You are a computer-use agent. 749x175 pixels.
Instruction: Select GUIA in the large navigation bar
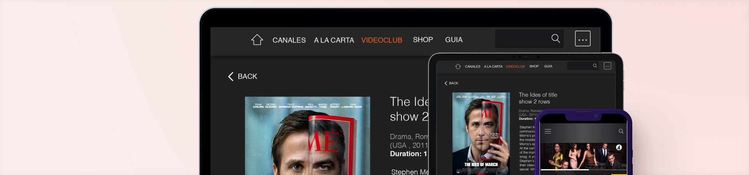pos(454,40)
